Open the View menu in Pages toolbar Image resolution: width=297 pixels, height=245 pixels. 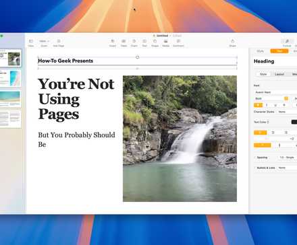31,43
